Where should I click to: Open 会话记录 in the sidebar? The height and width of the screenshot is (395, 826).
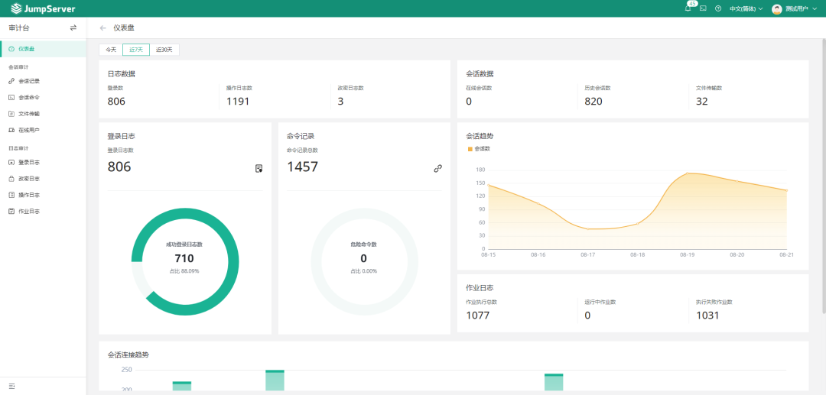pos(29,81)
